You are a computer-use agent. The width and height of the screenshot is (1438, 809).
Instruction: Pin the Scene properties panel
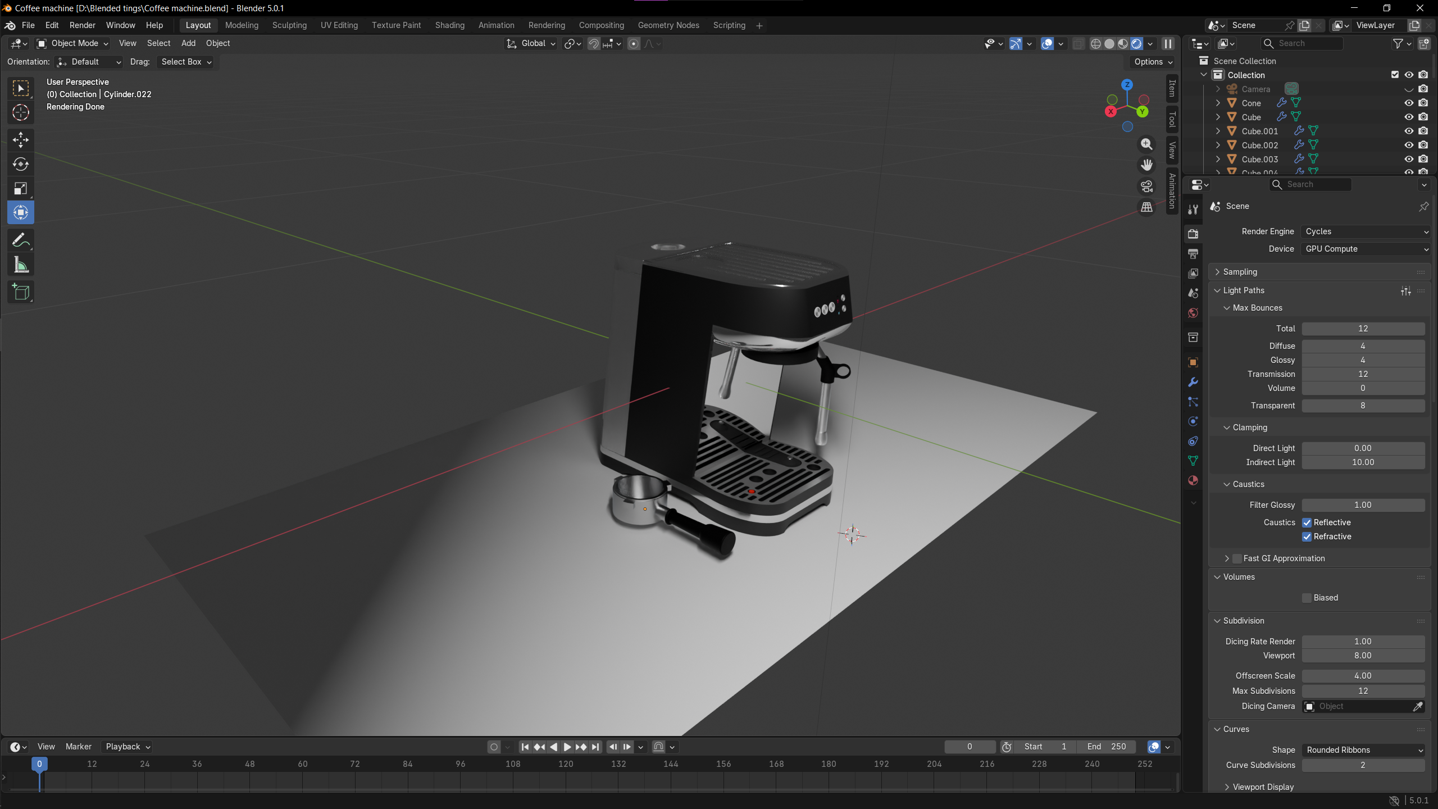point(1423,206)
